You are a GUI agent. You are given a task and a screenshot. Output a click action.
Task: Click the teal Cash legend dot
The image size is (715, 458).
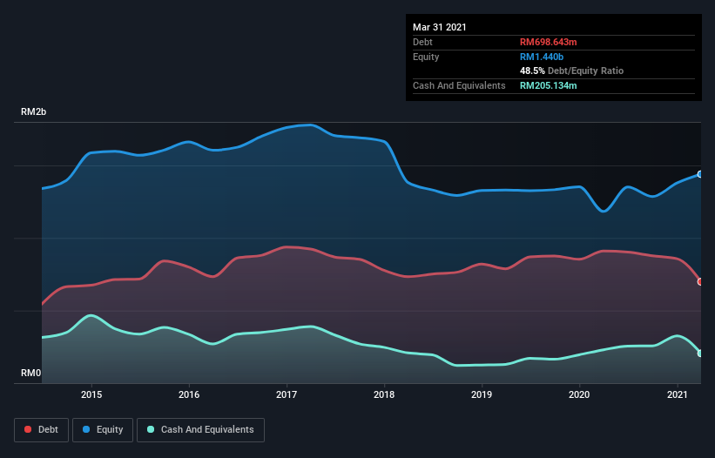point(151,429)
